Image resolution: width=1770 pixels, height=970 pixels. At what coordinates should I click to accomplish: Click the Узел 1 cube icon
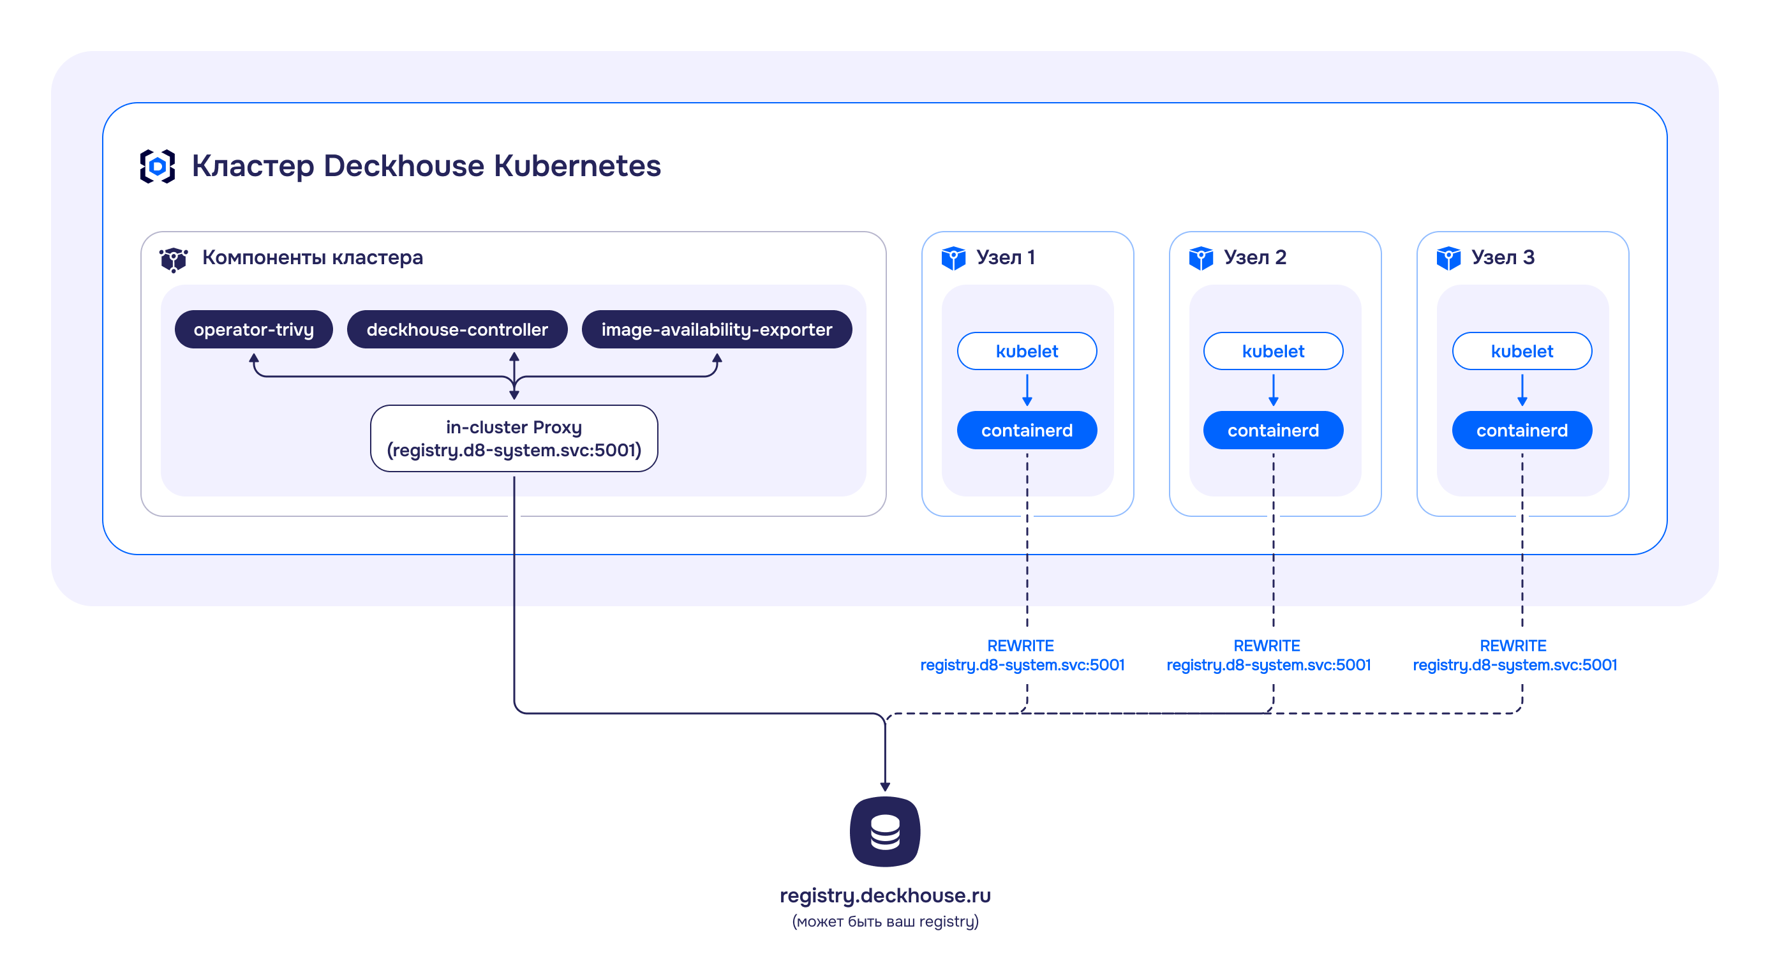(953, 258)
